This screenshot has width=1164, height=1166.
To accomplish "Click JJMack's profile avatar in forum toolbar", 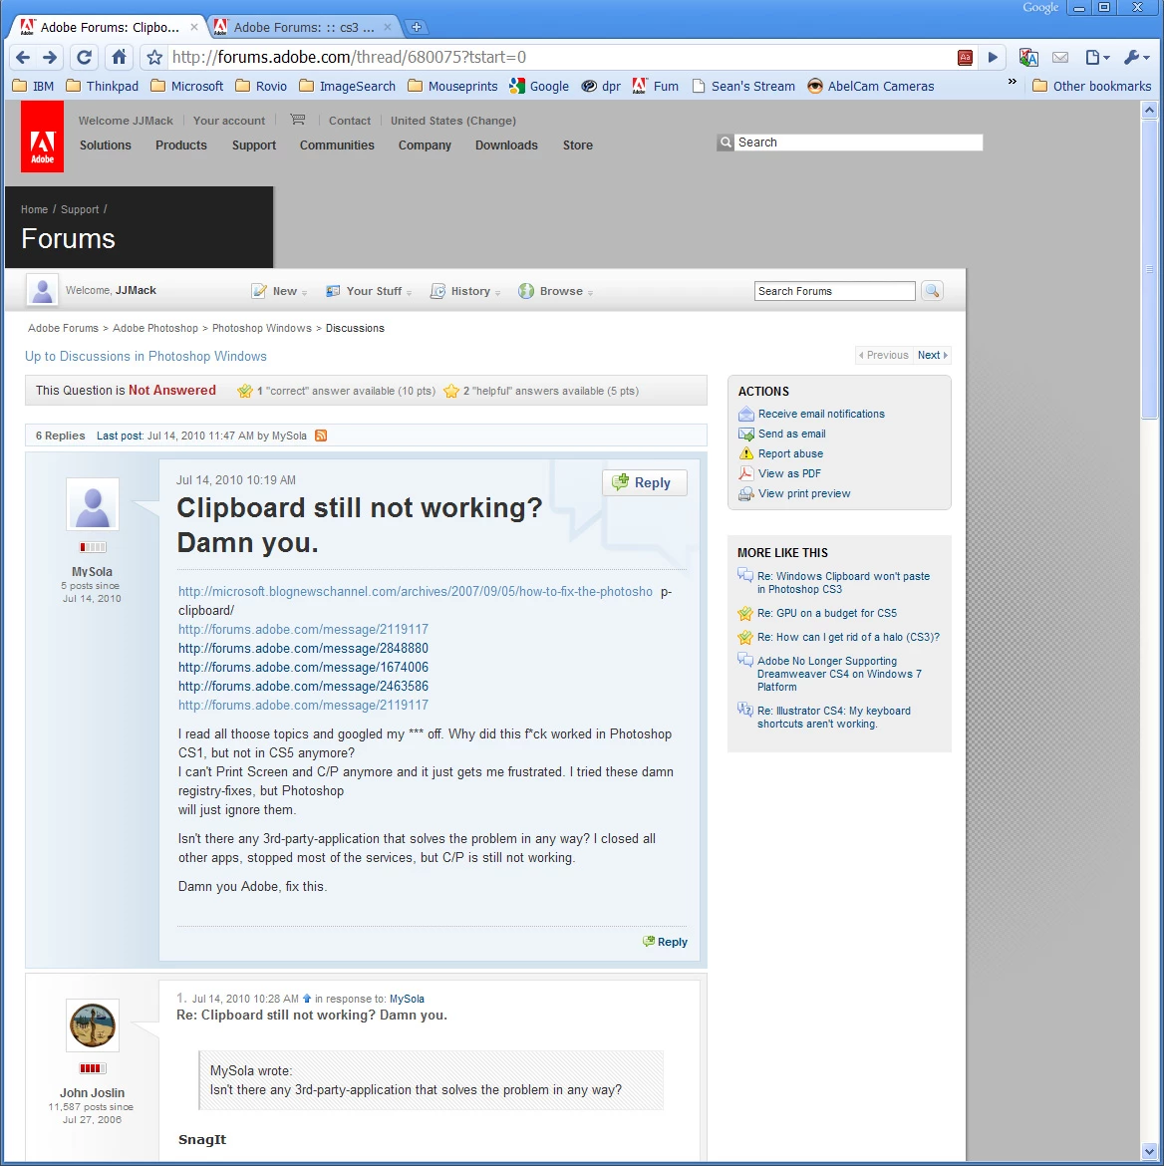I will (x=43, y=290).
